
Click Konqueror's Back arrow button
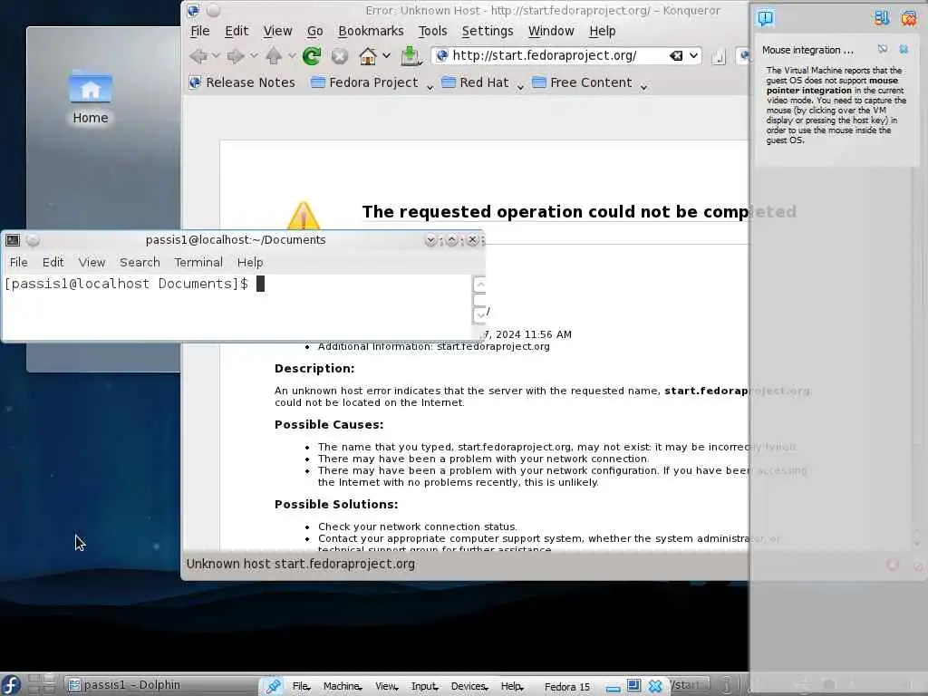point(198,56)
